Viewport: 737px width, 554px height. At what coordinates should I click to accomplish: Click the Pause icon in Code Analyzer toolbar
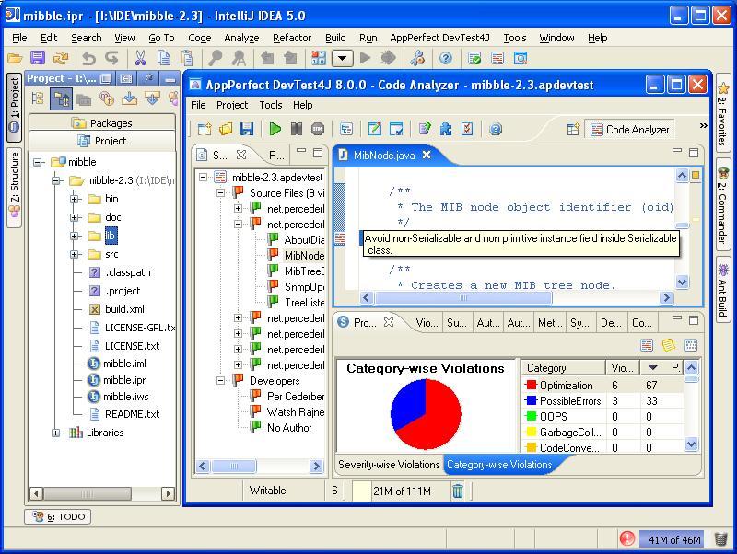pos(297,129)
